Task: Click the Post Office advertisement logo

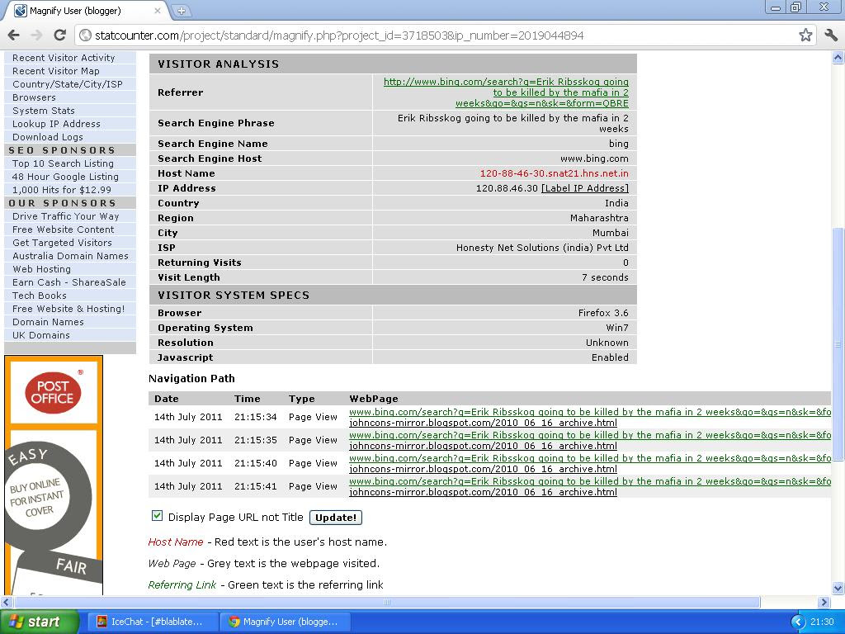Action: click(54, 392)
